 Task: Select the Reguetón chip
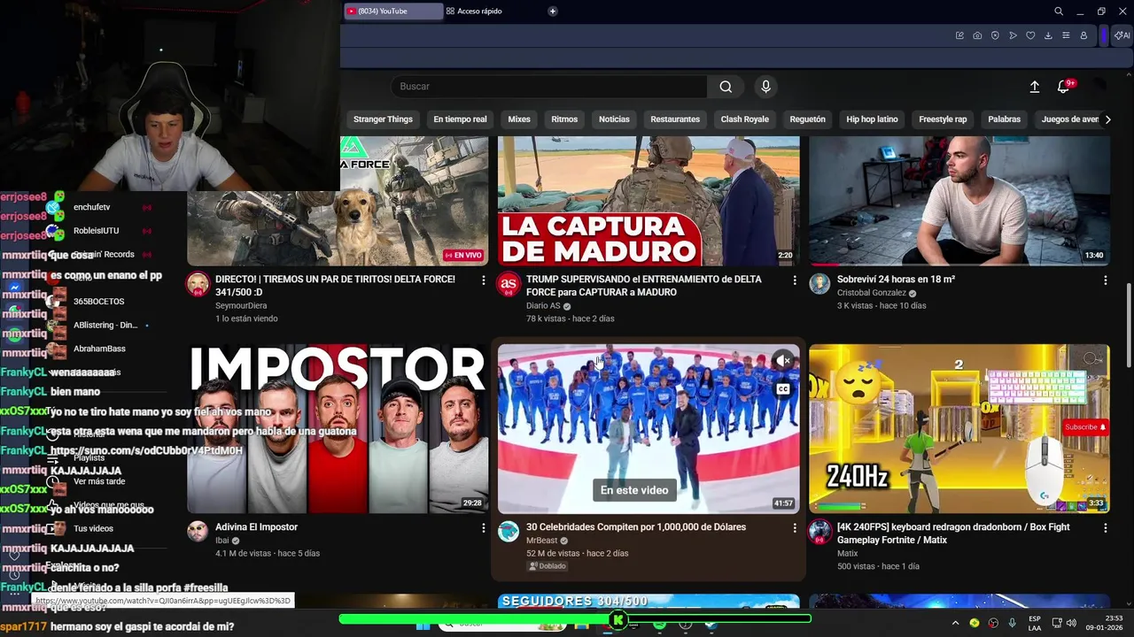click(x=807, y=119)
